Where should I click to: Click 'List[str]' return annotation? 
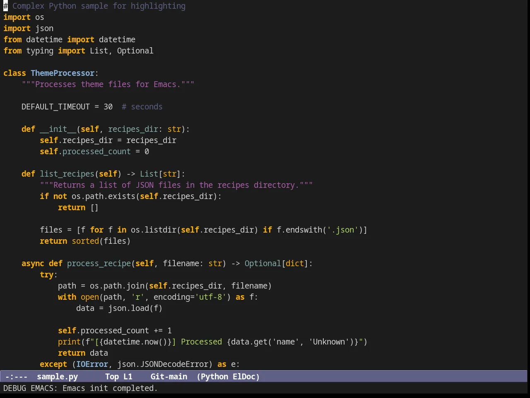(160, 174)
